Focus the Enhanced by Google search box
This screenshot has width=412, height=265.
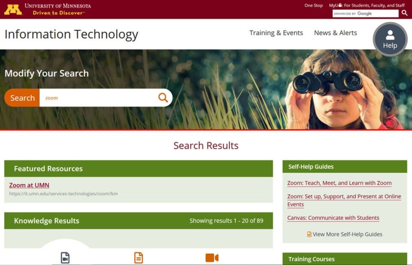(x=365, y=13)
